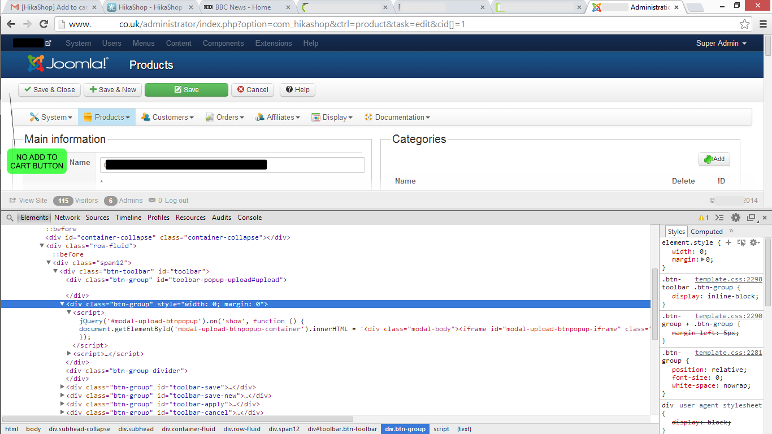Click the Help toolbar button
772x434 pixels.
click(297, 90)
